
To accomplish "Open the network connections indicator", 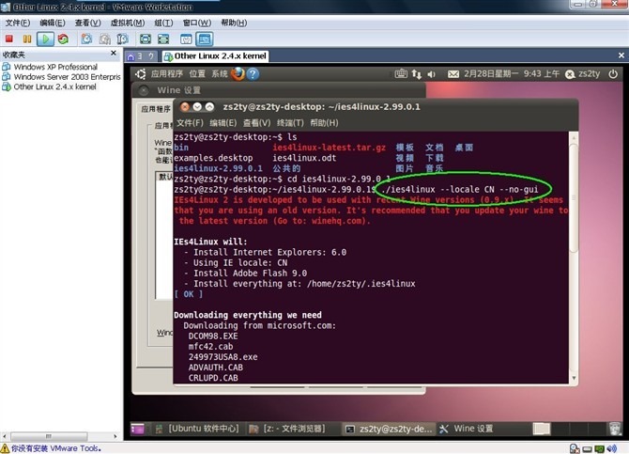I will point(417,74).
